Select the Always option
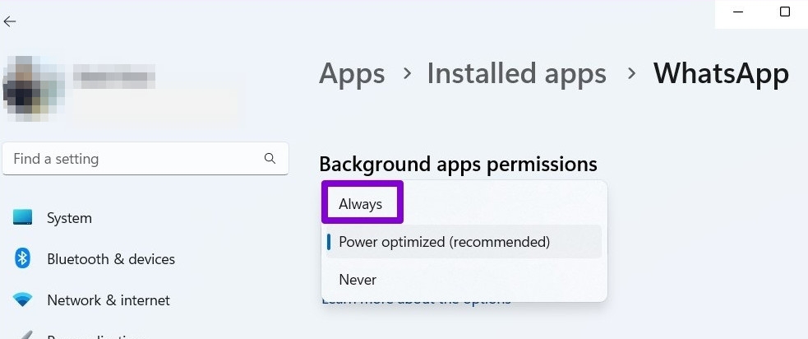808x339 pixels. click(x=361, y=203)
